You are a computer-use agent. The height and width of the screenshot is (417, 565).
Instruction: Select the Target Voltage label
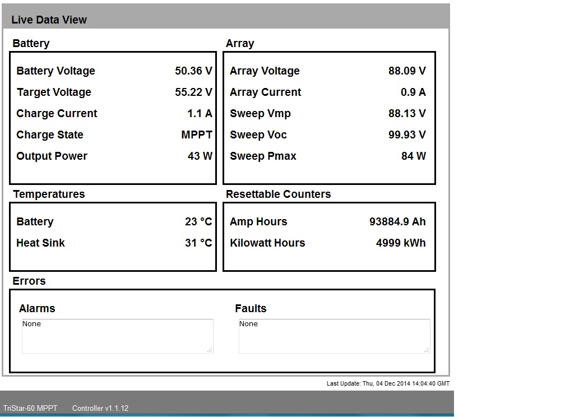click(54, 92)
